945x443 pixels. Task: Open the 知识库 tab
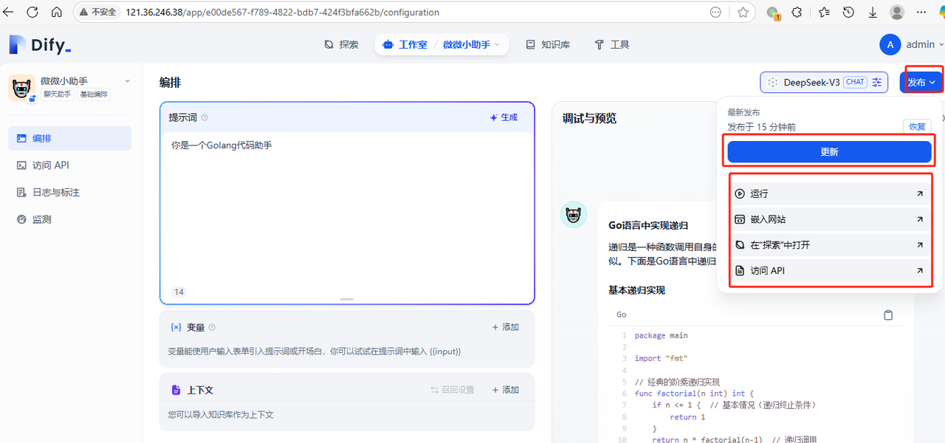[x=548, y=45]
